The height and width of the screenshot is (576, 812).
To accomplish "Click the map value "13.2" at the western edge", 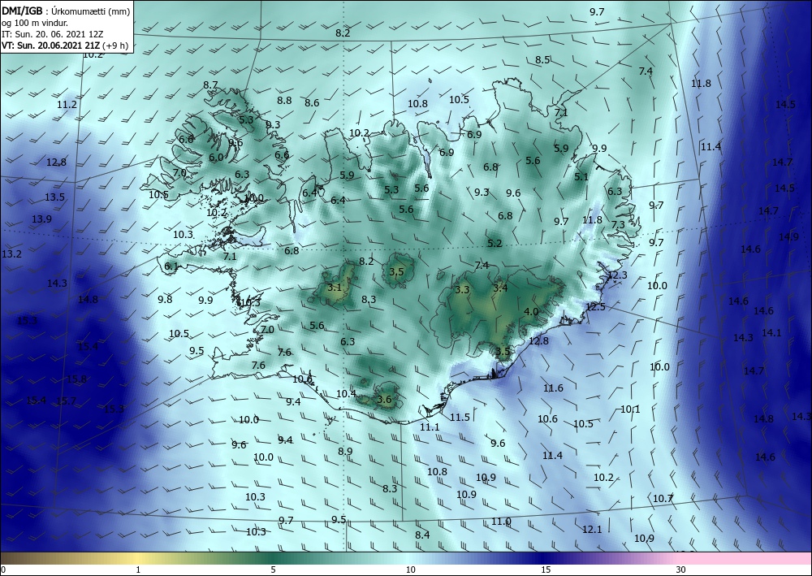I will coord(12,253).
